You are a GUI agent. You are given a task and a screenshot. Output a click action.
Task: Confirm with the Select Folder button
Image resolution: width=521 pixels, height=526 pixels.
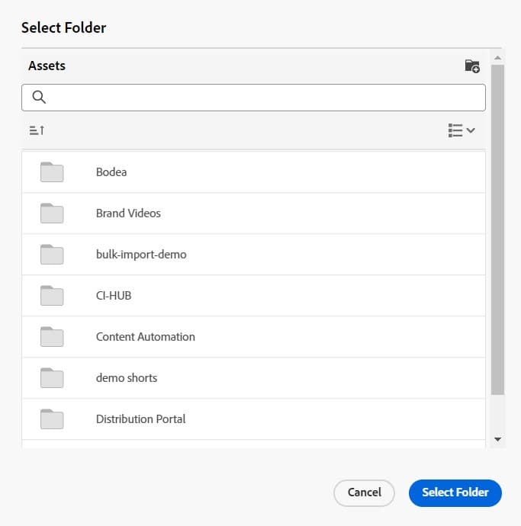click(455, 493)
